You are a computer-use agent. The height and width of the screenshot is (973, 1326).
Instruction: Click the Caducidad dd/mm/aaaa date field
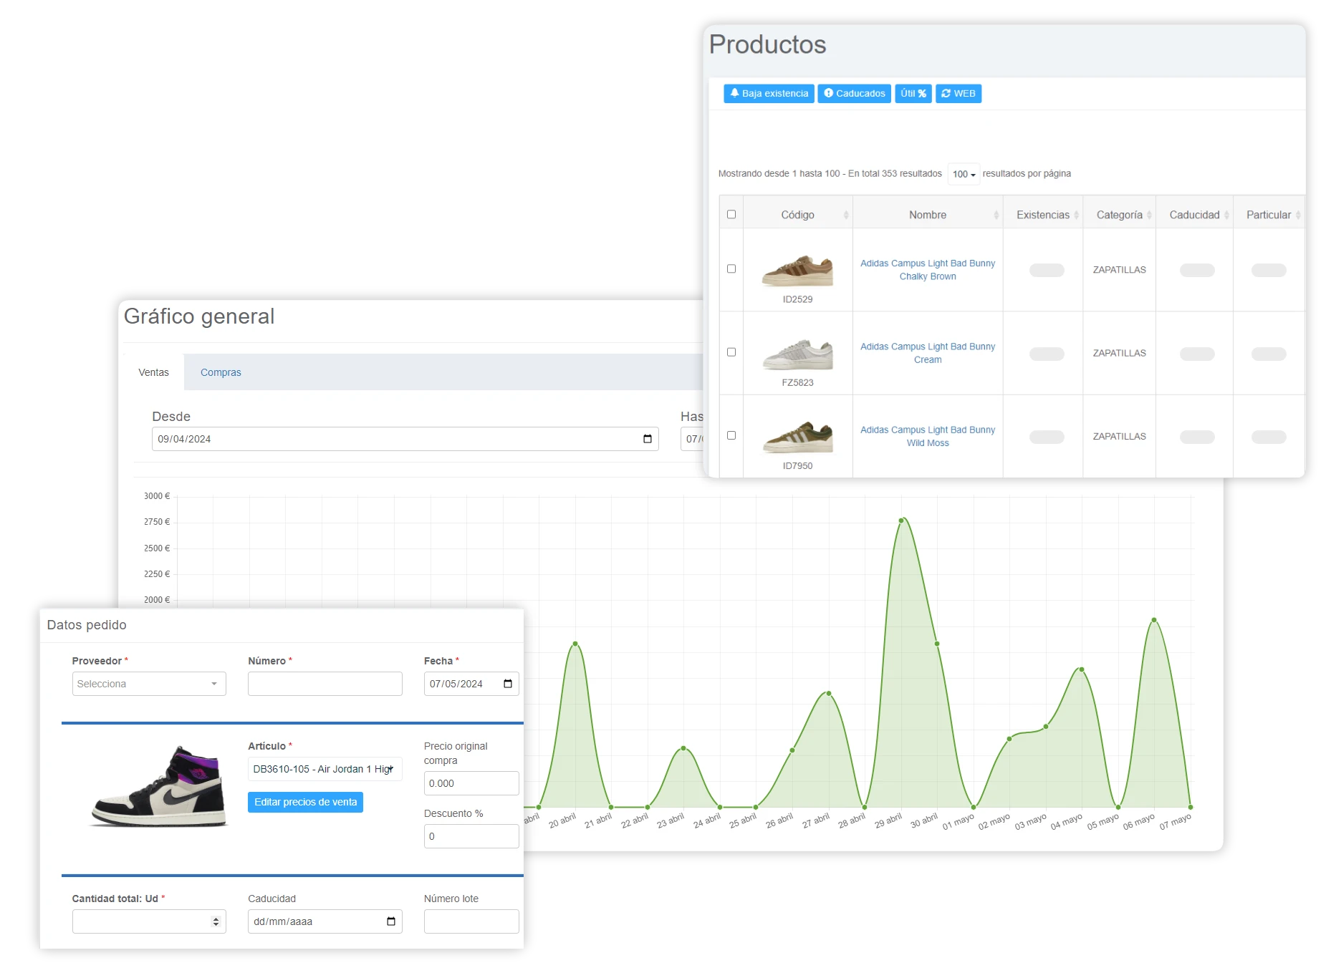[325, 921]
